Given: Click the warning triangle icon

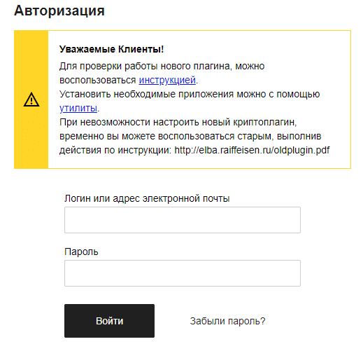Looking at the screenshot, I should click(31, 99).
